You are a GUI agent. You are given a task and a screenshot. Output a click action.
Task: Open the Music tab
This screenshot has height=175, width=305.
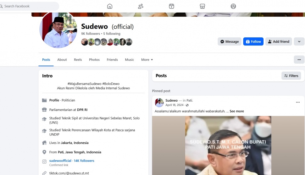(x=129, y=60)
